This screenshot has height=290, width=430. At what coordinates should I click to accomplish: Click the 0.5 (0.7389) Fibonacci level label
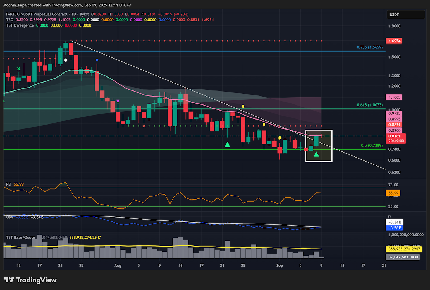372,145
